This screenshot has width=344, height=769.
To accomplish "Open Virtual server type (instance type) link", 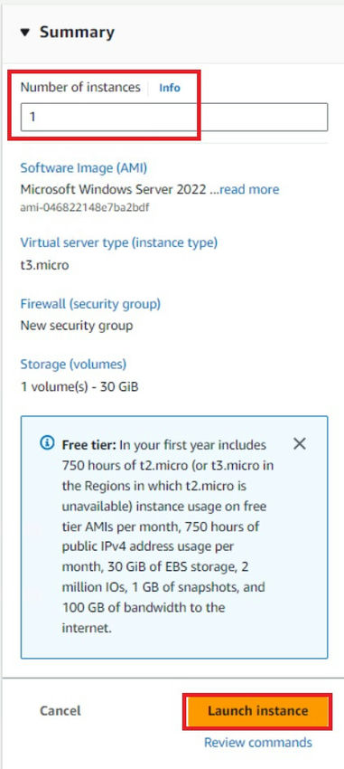I will (119, 242).
